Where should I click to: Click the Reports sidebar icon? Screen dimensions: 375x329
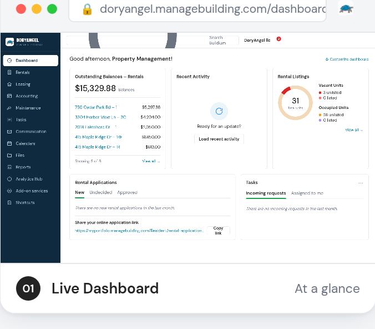tap(9, 167)
